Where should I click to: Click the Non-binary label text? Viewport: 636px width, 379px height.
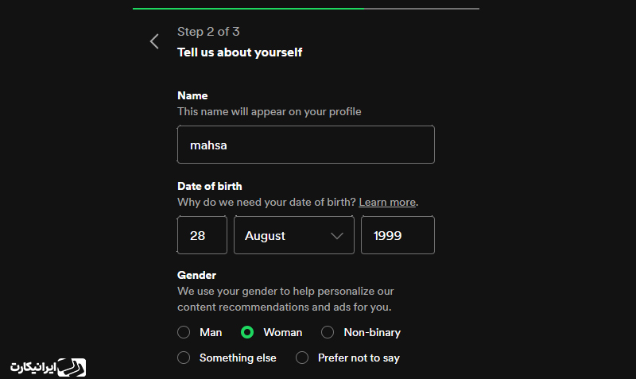[x=372, y=332]
